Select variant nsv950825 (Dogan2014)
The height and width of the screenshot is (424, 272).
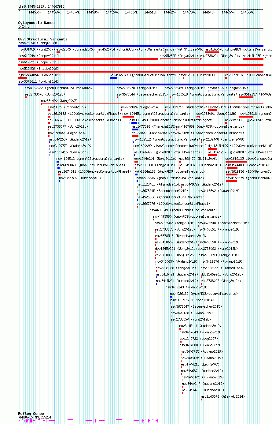pos(179,56)
